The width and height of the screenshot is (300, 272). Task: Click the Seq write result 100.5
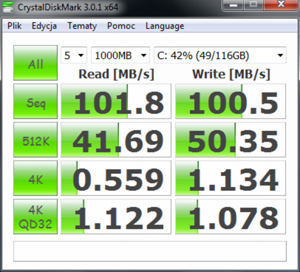[231, 101]
